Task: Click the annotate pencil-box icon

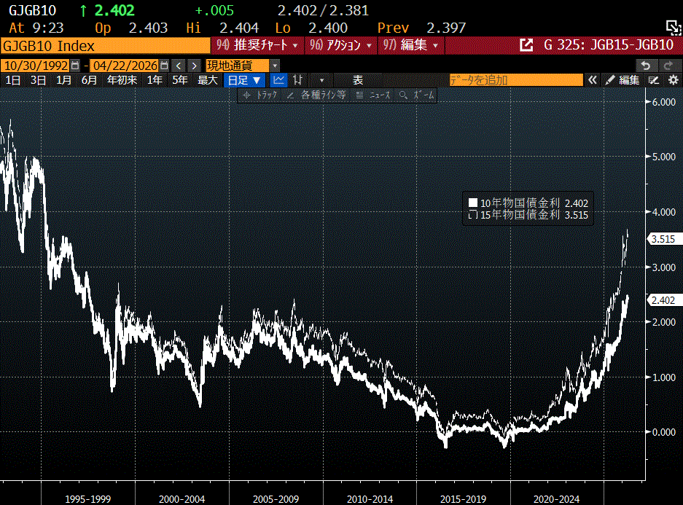Action: [x=654, y=80]
